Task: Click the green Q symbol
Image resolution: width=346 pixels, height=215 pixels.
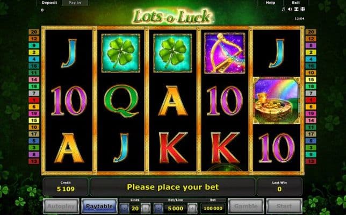Action: click(121, 101)
